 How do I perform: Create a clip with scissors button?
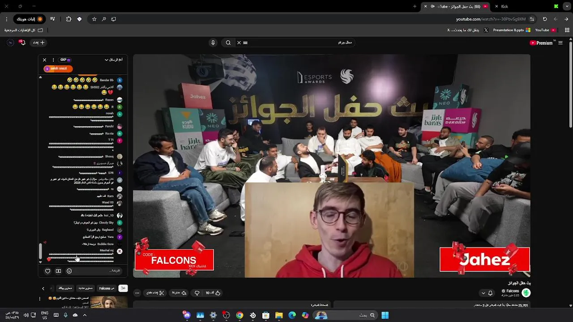coord(155,293)
